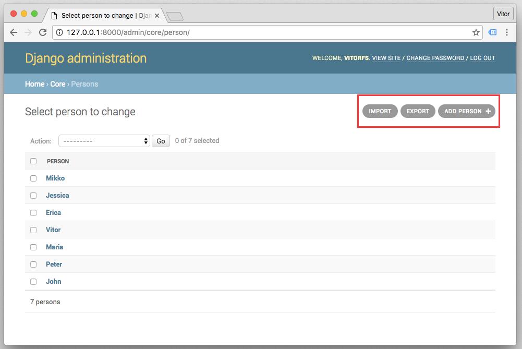Image resolution: width=522 pixels, height=349 pixels.
Task: Open the blue browser extension icon
Action: [x=492, y=32]
